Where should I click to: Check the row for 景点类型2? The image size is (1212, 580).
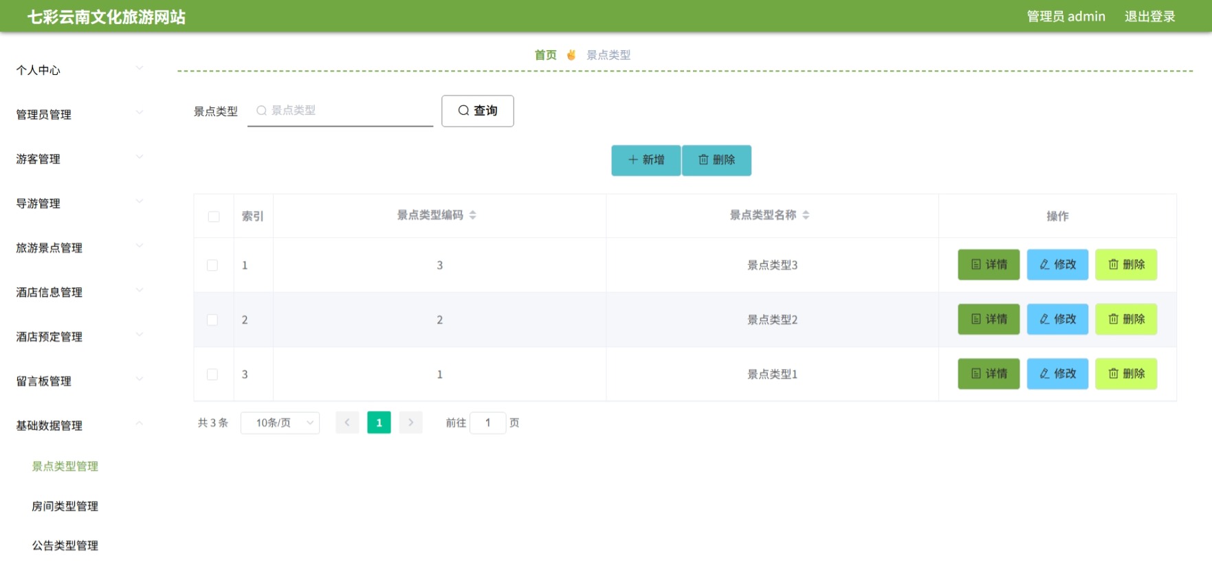(x=212, y=320)
